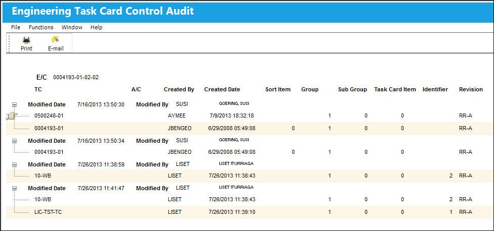Click the Task Card Item column header
494x231 pixels.
(395, 90)
